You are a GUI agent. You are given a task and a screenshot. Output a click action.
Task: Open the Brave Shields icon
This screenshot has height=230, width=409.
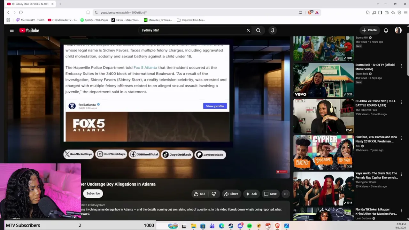coord(310,12)
